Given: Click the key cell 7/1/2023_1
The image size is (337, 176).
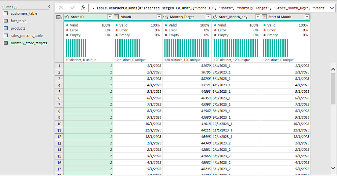Looking at the screenshot, I should click(x=237, y=104).
